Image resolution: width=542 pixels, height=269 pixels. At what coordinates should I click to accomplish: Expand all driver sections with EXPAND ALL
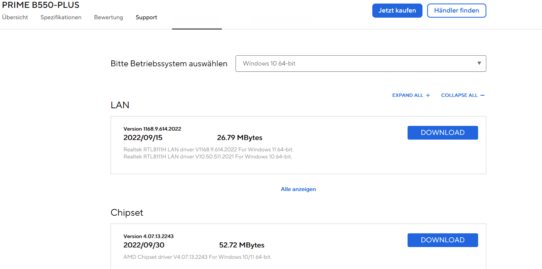point(411,95)
